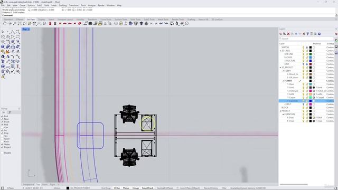This screenshot has width=338, height=190.
Task: Click the red delete X in Layers toolbar
Action: point(288,34)
